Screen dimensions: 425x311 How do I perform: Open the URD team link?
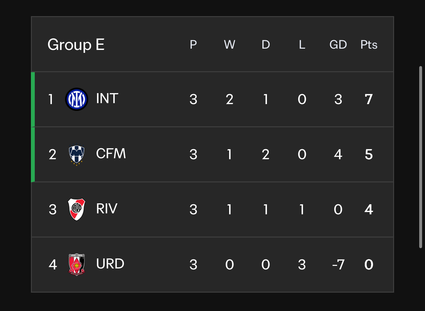[110, 264]
